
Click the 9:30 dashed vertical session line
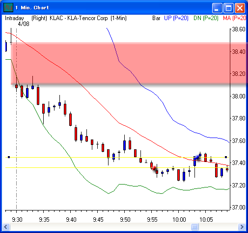[x=16, y=119]
